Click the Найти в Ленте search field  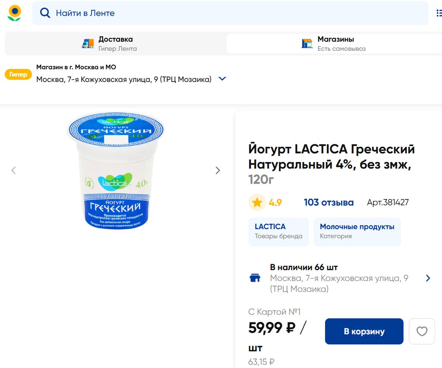pyautogui.click(x=233, y=13)
